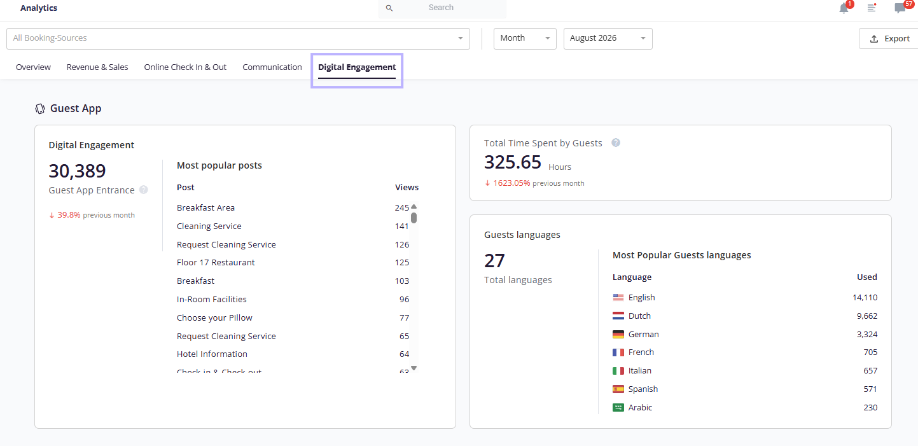
Task: Click the posts list scrollbar thumb
Action: (414, 218)
